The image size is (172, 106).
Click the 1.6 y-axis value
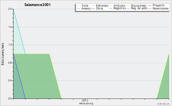[10, 27]
